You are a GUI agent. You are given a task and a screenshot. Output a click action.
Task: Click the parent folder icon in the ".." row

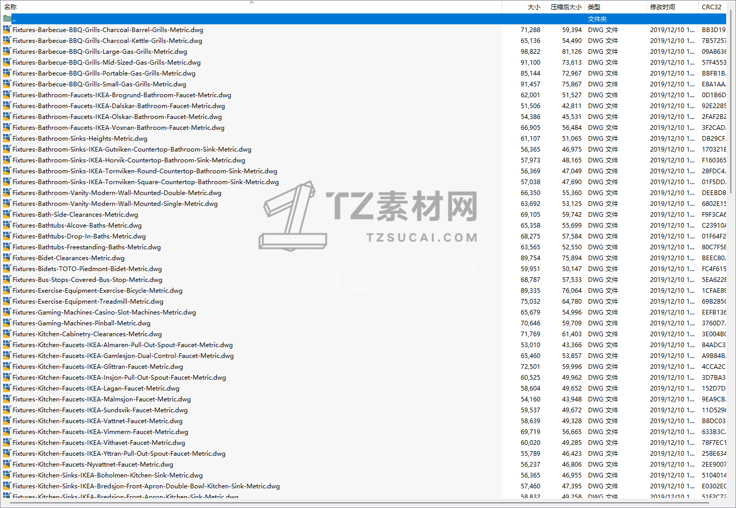point(7,19)
